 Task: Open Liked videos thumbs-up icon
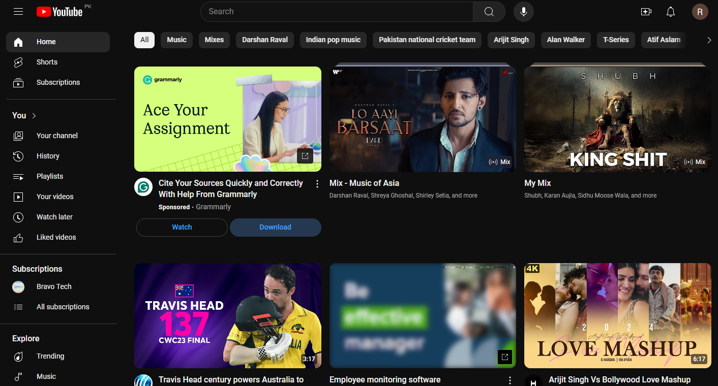[x=18, y=238]
